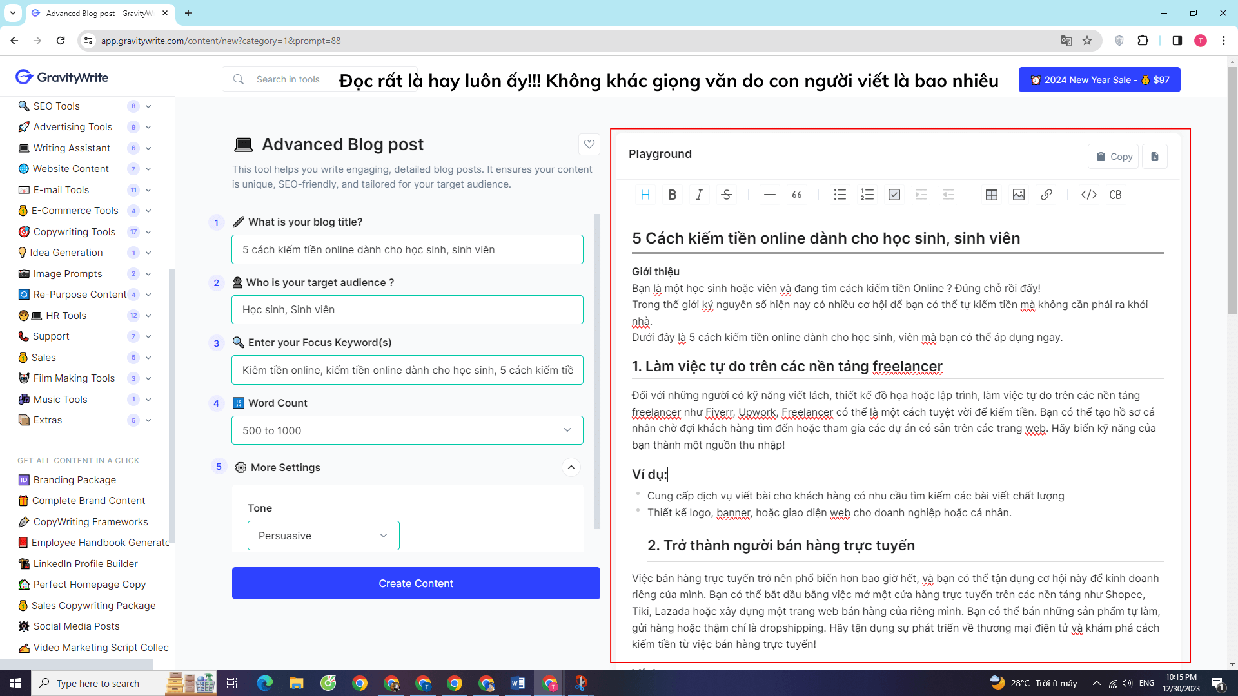Viewport: 1238px width, 696px height.
Task: Toggle bold formatting in Playground editor
Action: pyautogui.click(x=672, y=195)
